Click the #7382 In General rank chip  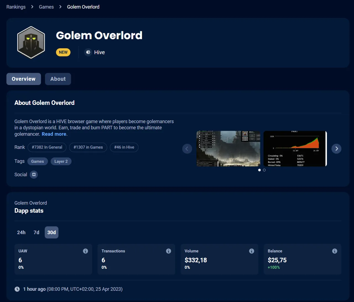click(x=47, y=147)
